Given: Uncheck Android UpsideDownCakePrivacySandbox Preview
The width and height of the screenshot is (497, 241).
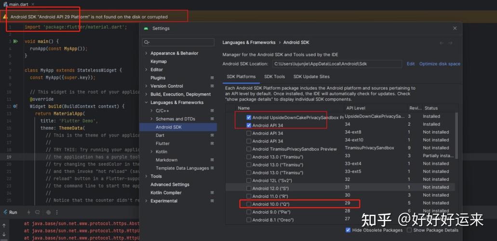Looking at the screenshot, I should [249, 117].
